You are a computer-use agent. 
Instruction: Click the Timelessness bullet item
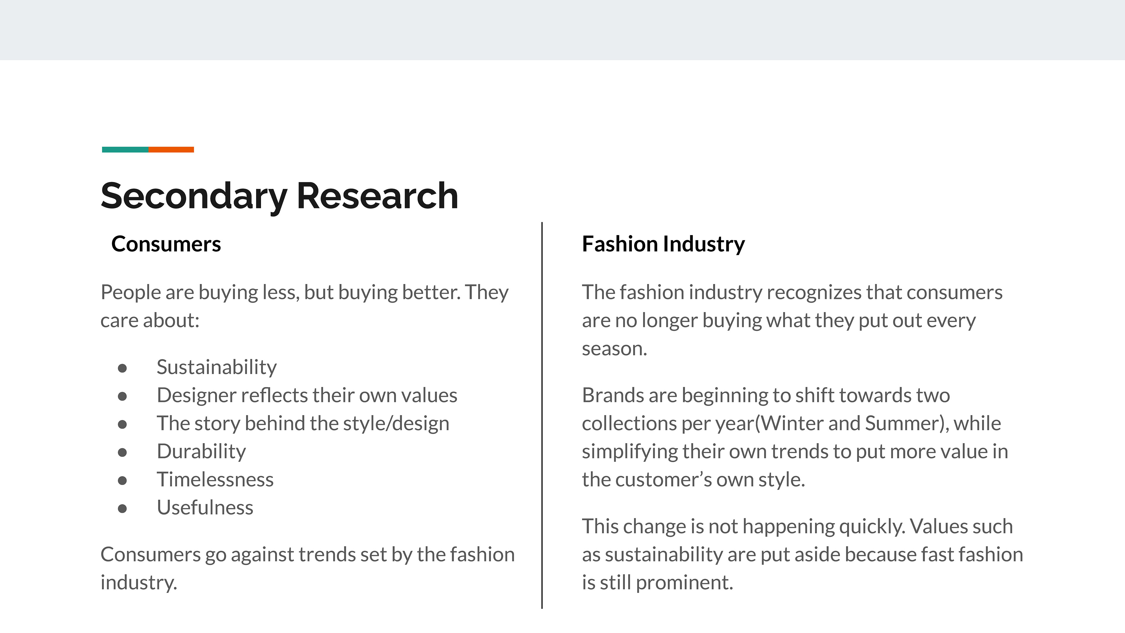[215, 480]
